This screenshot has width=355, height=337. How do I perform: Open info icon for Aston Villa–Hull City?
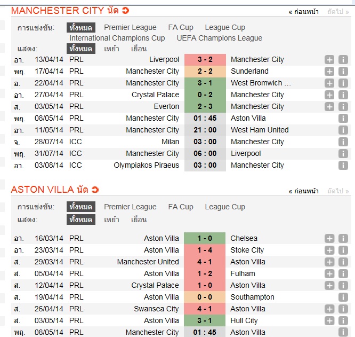[343, 321]
